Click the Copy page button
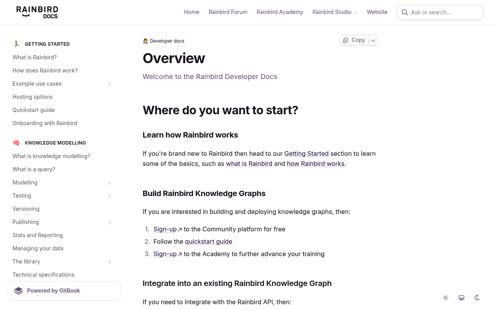This screenshot has height=310, width=496. point(354,40)
